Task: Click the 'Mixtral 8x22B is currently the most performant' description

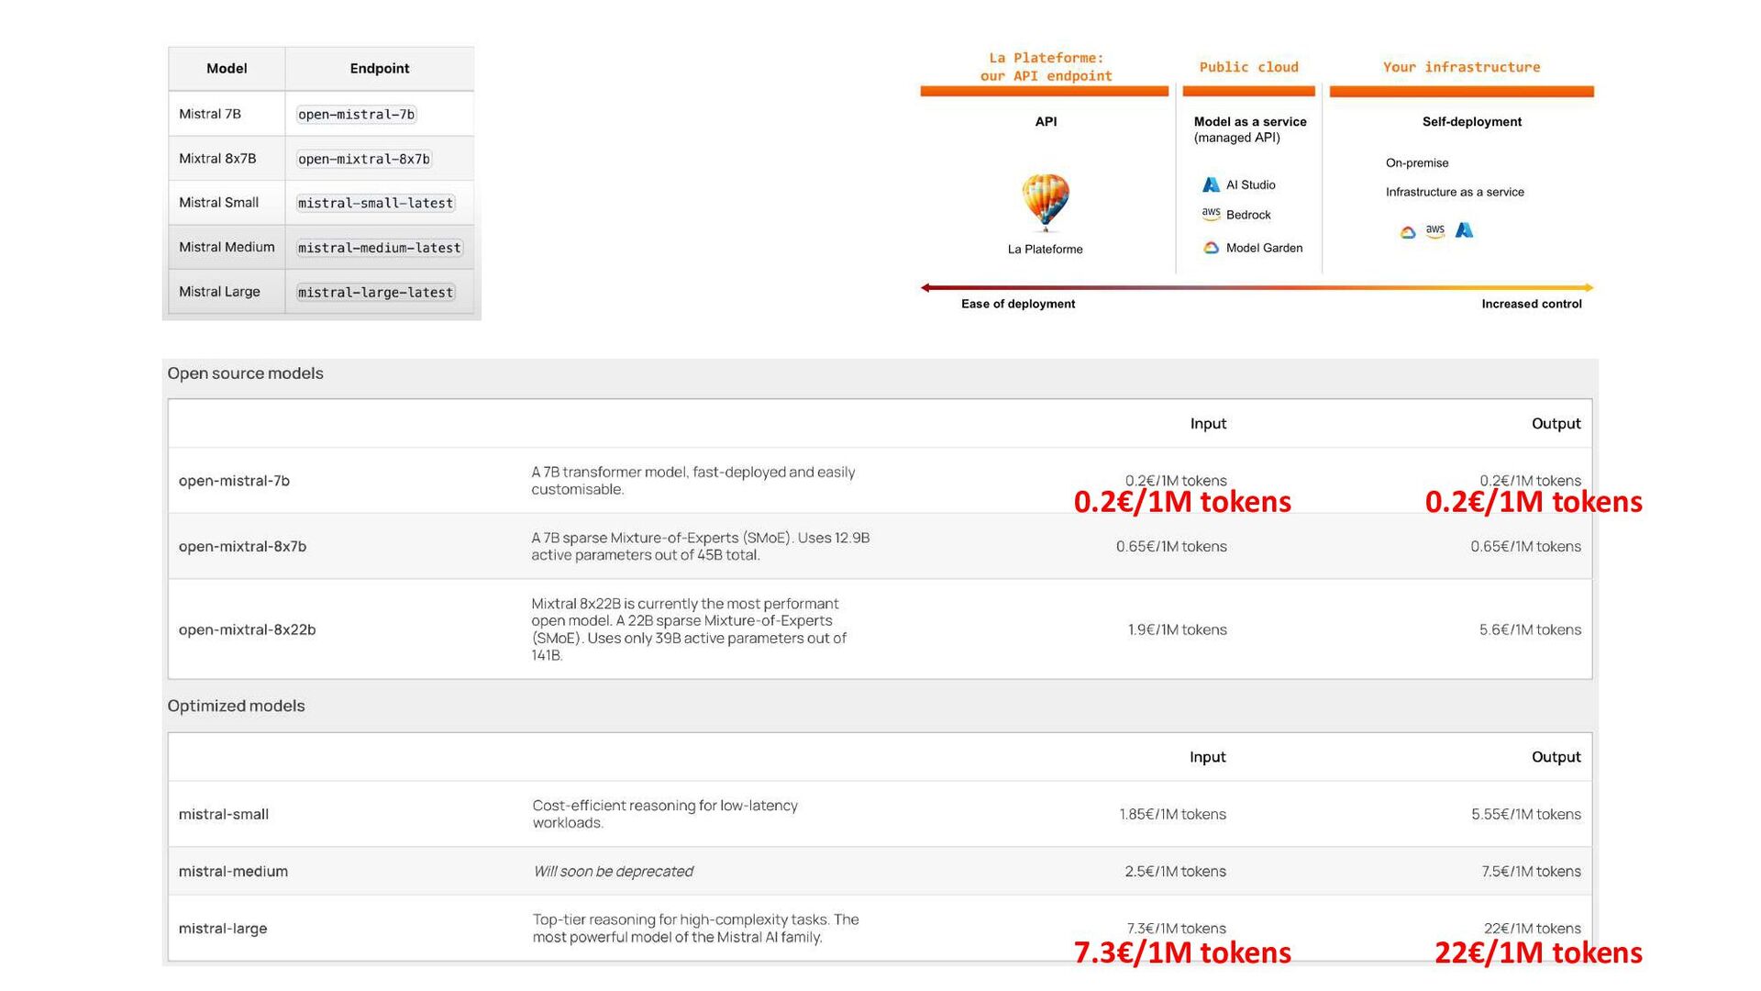Action: pos(688,629)
